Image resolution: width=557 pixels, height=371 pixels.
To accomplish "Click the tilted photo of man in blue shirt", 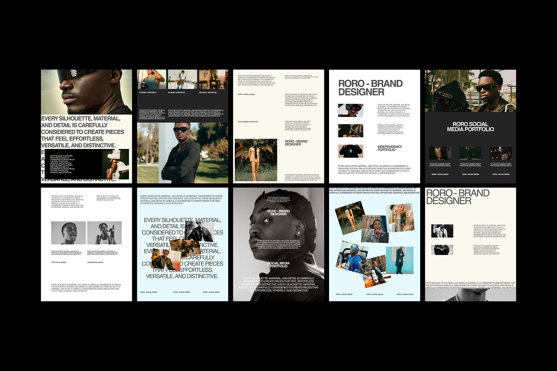I will (352, 258).
